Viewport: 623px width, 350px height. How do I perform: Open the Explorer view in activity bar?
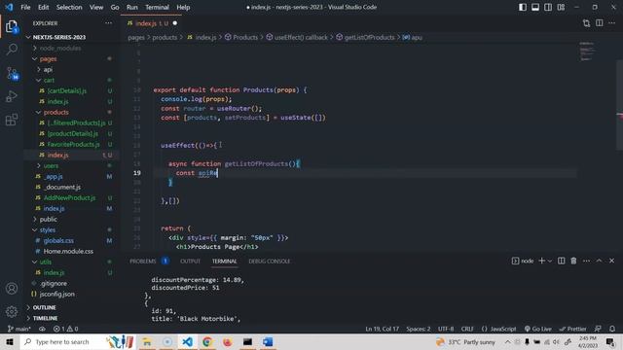(x=12, y=26)
